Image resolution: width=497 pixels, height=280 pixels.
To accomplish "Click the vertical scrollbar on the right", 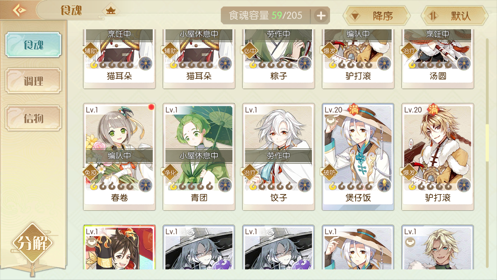I will (487, 153).
